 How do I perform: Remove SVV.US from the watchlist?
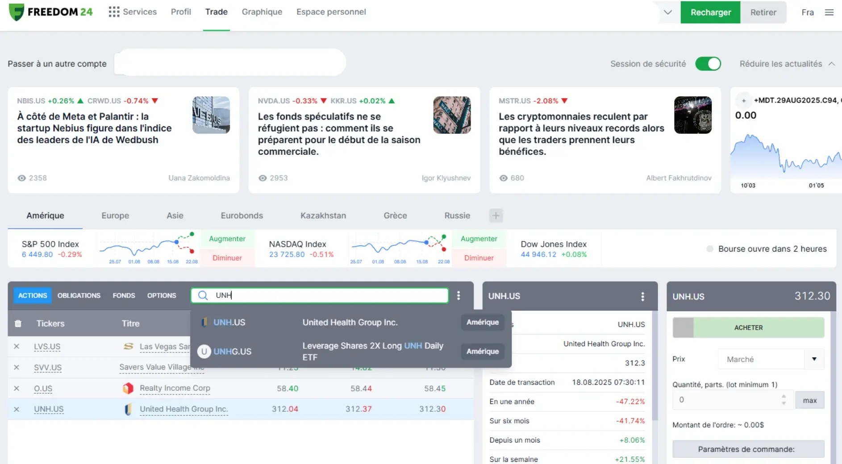[x=17, y=367]
